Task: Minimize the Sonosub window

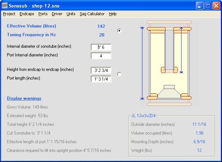Action: pos(199,5)
